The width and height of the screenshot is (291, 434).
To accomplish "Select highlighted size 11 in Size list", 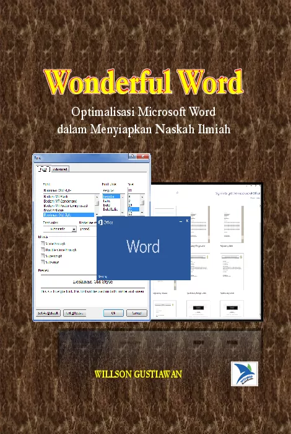I will click(134, 210).
